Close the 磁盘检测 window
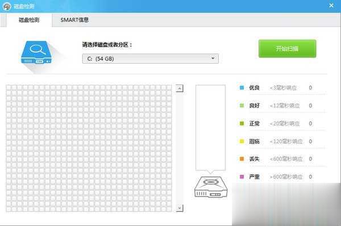This screenshot has width=341, height=226. 331,6
